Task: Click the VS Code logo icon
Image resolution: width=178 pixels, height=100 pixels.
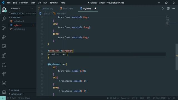Action: [x=3, y=2]
